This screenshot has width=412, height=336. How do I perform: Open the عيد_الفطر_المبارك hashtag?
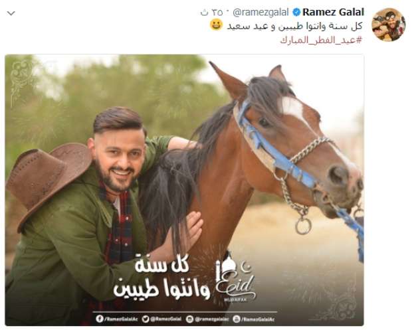point(321,41)
